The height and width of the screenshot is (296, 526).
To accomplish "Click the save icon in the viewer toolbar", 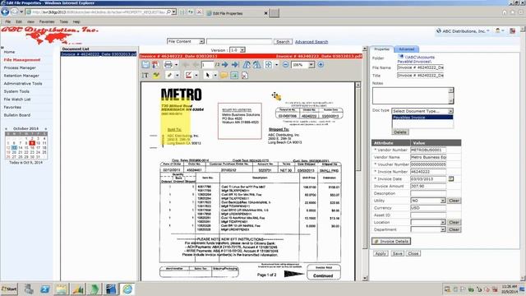I will tap(145, 64).
